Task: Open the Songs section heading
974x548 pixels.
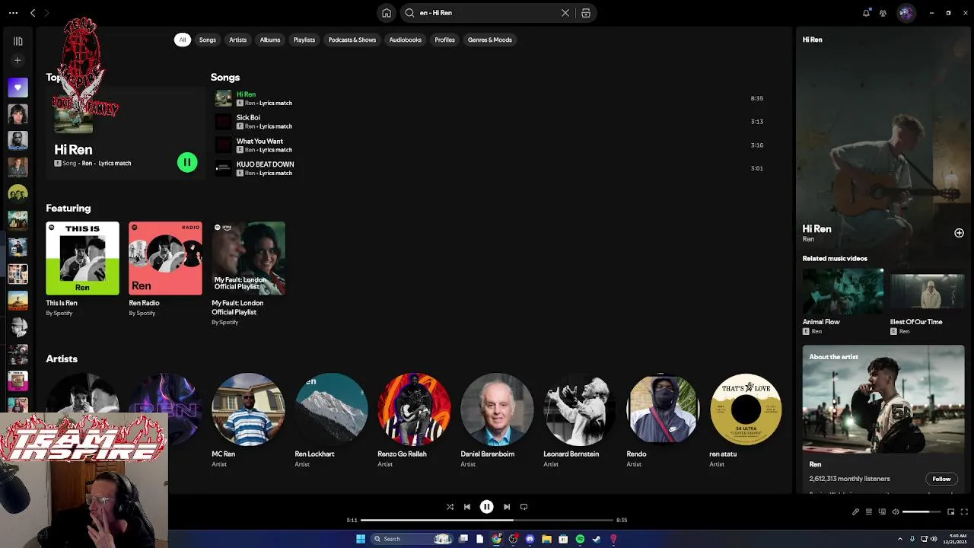Action: click(x=225, y=77)
